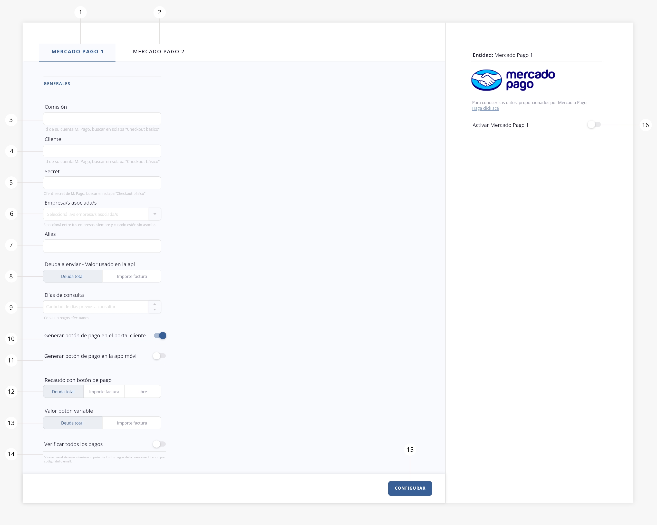657x525 pixels.
Task: Choose Deuda total for Recaudo con botón
Action: tap(63, 392)
